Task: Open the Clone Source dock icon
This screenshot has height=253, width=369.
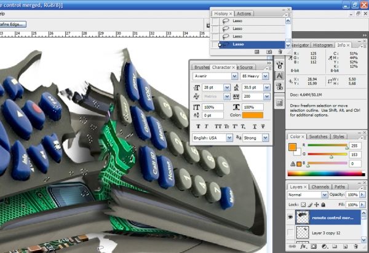Action: pos(280,86)
